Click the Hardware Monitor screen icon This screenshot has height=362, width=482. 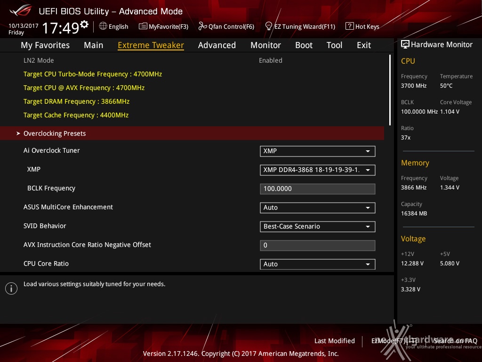[x=405, y=44]
